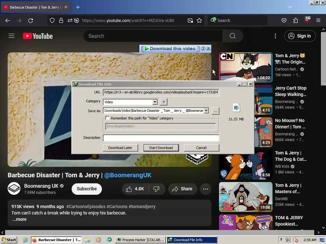Open the list all tabs chevron

290,7
